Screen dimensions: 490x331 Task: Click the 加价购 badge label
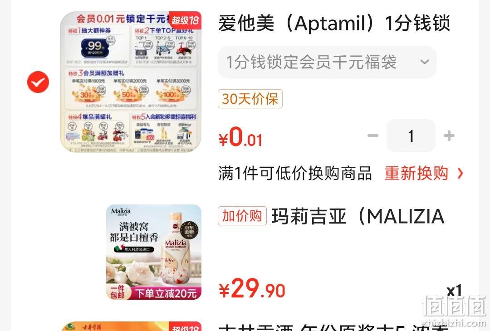[x=242, y=216]
